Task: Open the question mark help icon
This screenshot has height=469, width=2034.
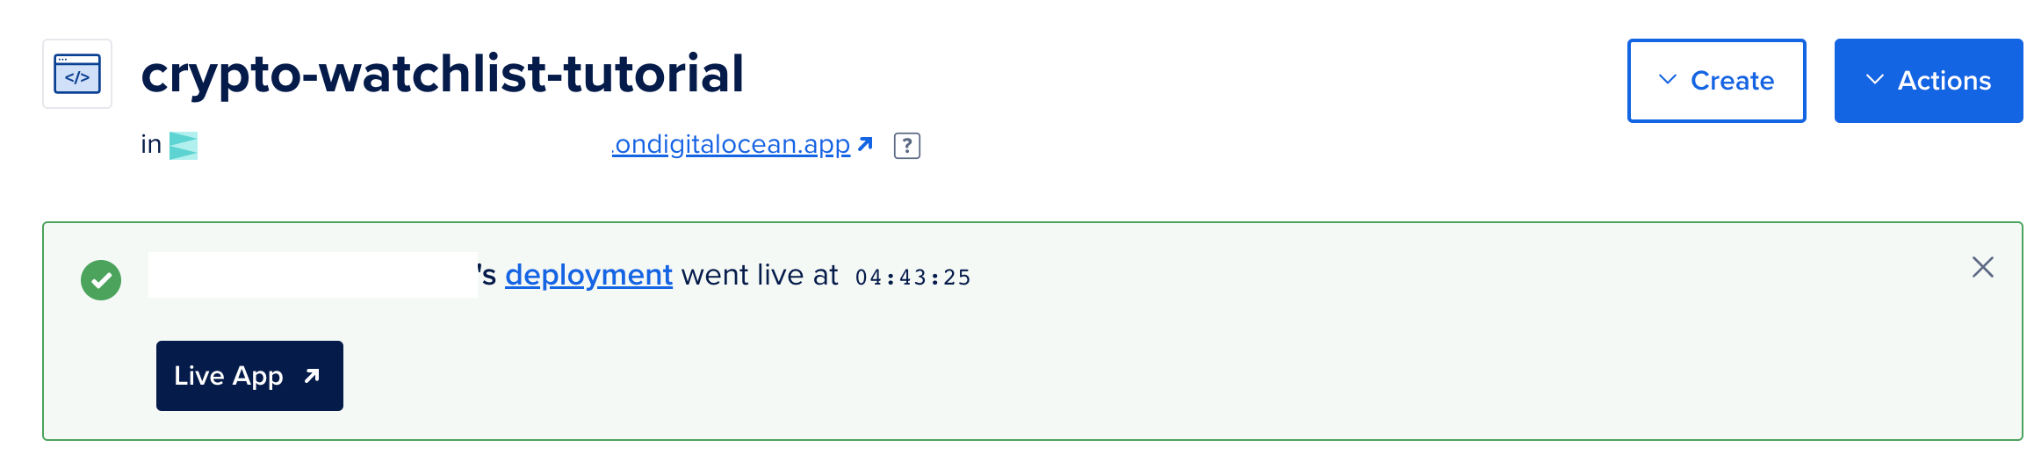Action: pyautogui.click(x=906, y=146)
